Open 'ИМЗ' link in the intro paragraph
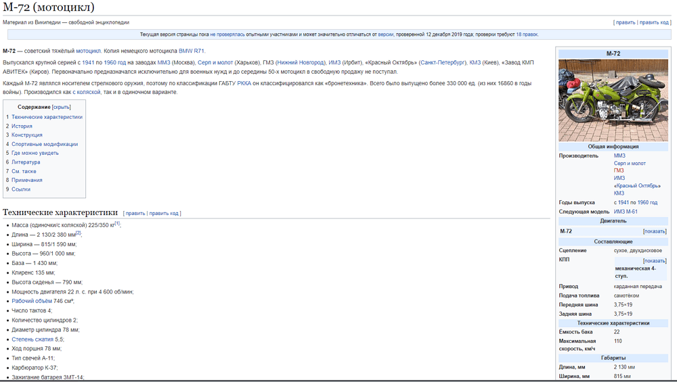 click(334, 62)
